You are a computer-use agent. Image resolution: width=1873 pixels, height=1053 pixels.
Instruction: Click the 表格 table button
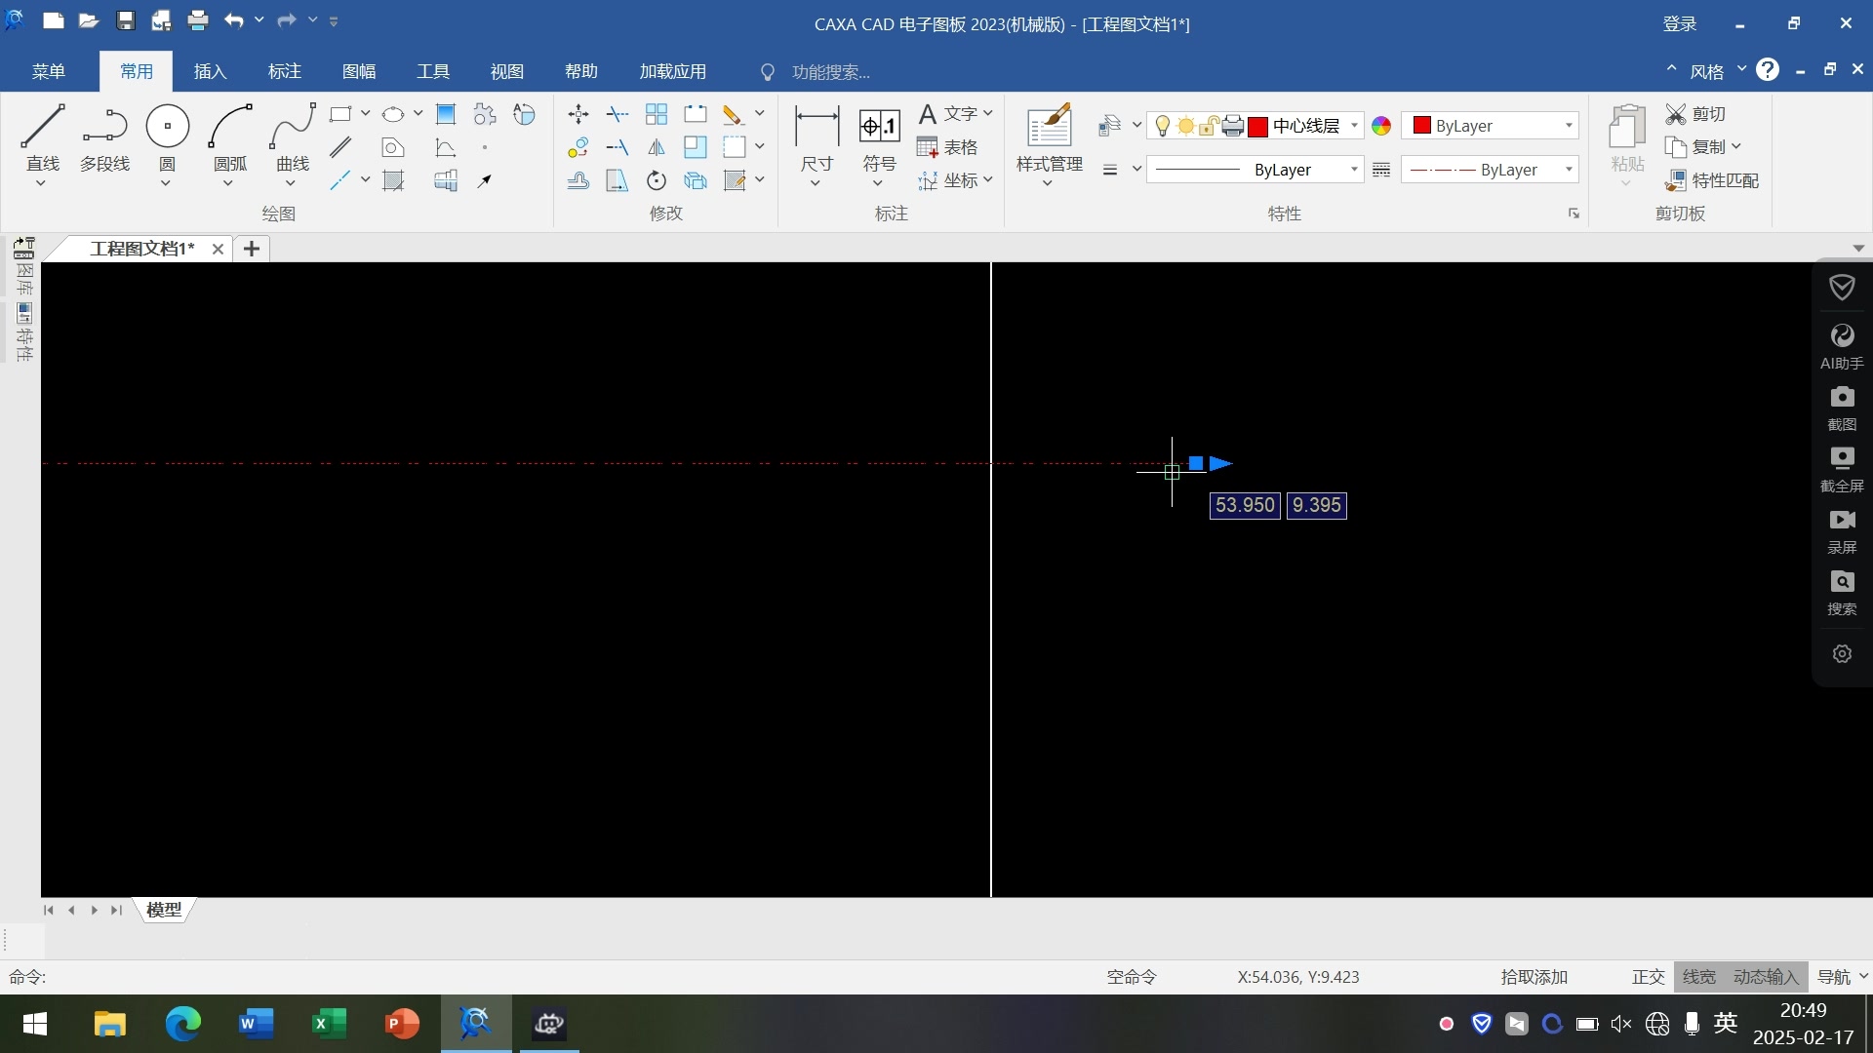click(x=948, y=147)
